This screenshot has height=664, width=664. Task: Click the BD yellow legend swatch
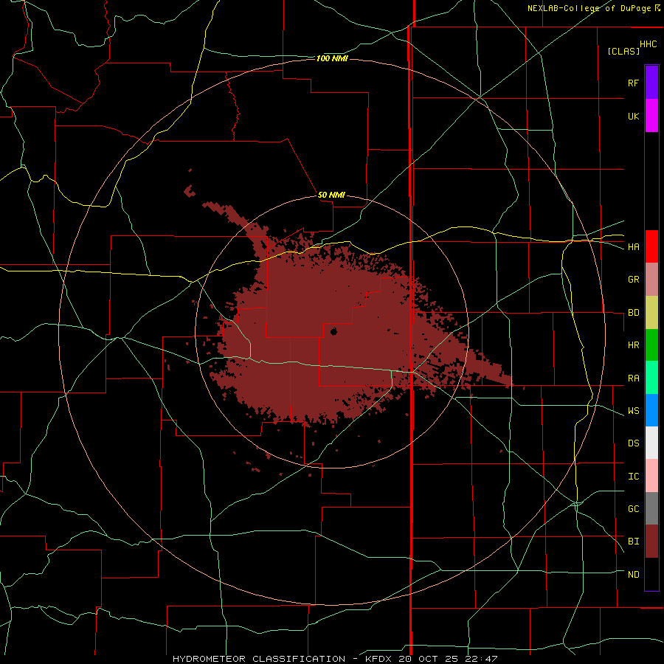[651, 313]
